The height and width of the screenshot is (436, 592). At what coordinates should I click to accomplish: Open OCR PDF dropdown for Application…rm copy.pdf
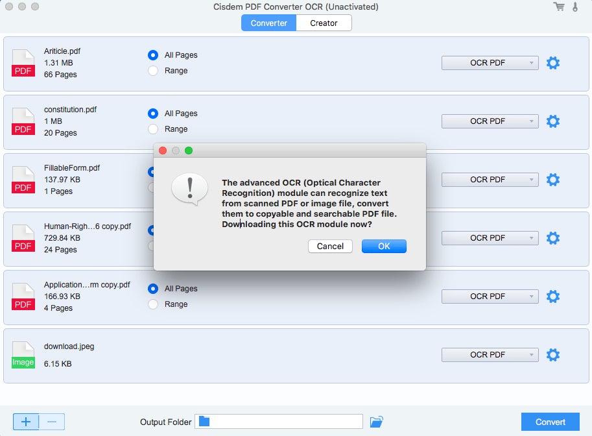click(x=490, y=297)
